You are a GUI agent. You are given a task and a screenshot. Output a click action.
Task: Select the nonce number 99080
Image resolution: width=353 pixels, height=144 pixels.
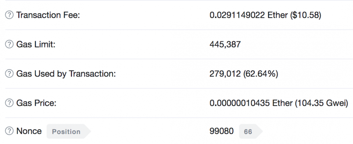pos(221,131)
